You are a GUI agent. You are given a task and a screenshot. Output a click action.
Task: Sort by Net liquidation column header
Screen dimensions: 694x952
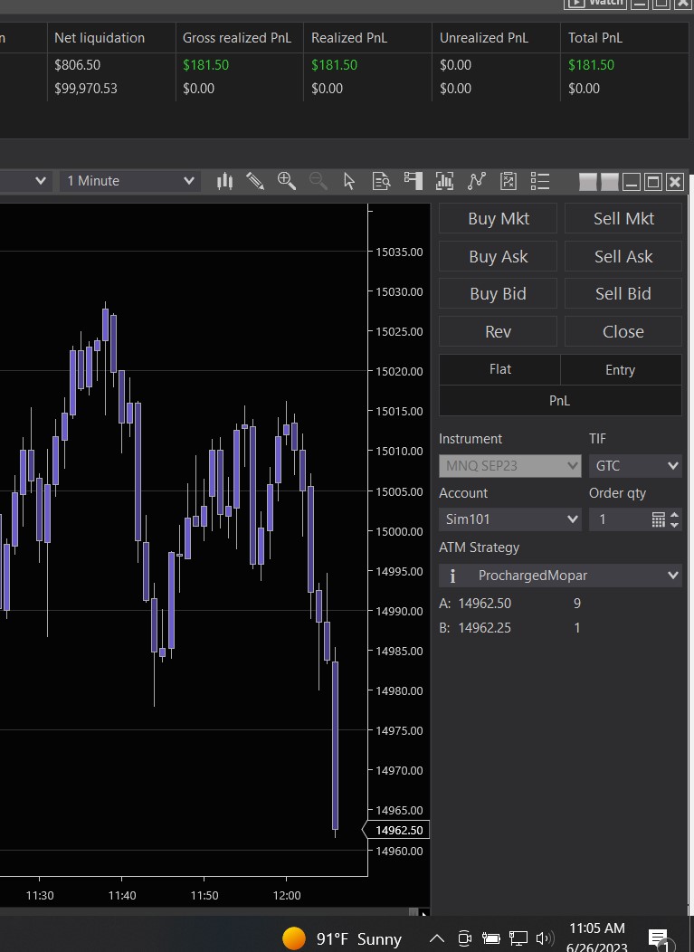point(100,38)
